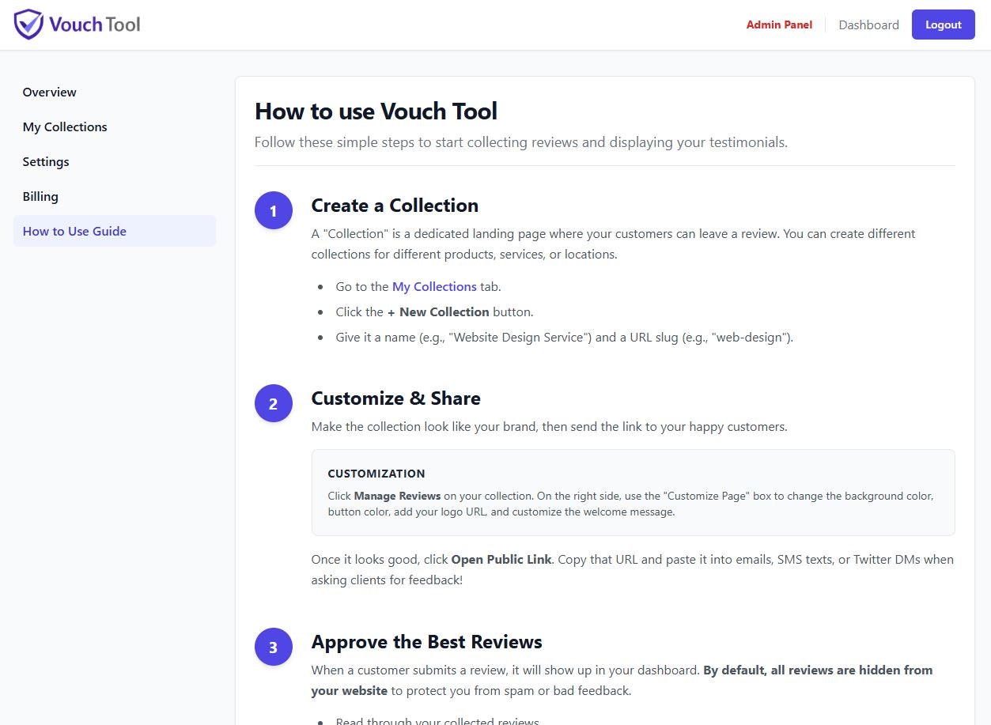Click the Create a Collection heading
The image size is (991, 725).
(x=395, y=206)
